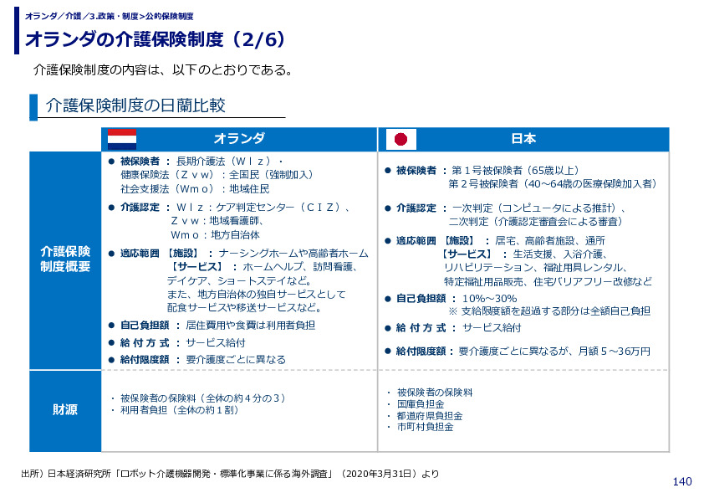
Task: Click 要介護度ごとに異なる in the Netherlands column
Action: click(x=236, y=360)
